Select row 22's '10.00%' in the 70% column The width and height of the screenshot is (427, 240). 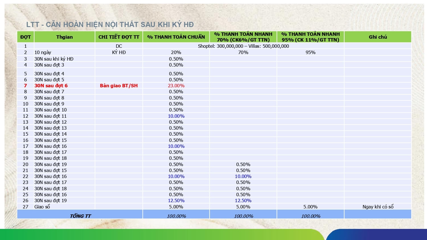pyautogui.click(x=243, y=176)
